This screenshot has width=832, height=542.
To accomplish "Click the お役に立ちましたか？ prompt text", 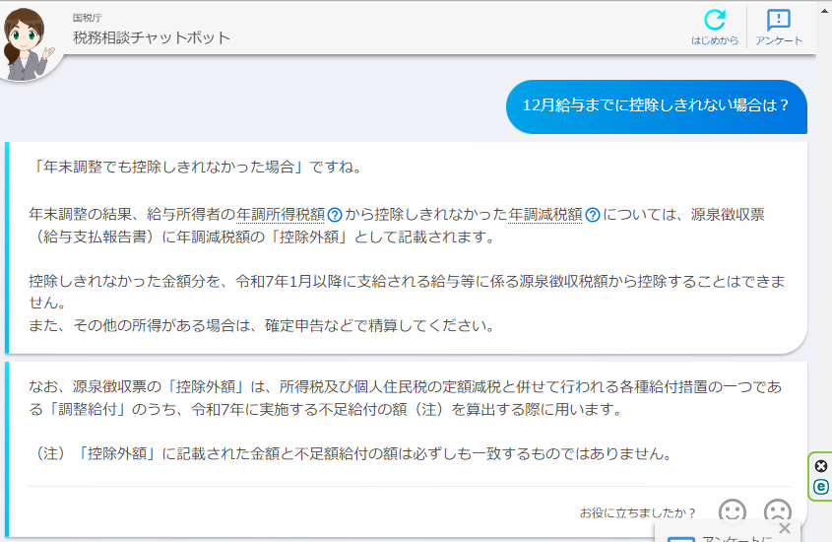I will click(x=637, y=512).
